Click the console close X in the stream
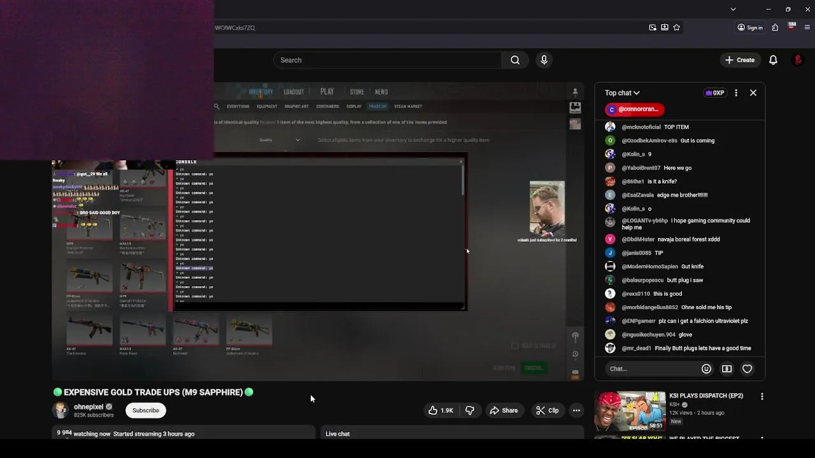This screenshot has width=815, height=458. (461, 162)
